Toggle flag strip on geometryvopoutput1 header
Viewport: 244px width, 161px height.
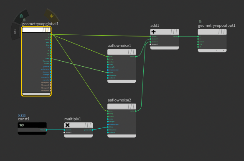pyautogui.click(x=222, y=32)
